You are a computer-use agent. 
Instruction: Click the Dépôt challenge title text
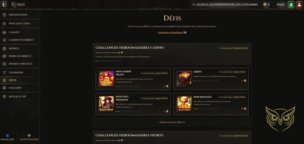pyautogui.click(x=198, y=72)
